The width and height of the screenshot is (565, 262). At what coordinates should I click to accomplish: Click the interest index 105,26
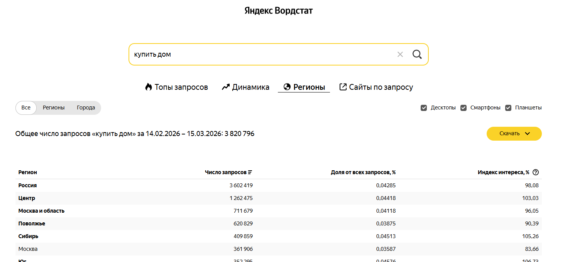530,236
